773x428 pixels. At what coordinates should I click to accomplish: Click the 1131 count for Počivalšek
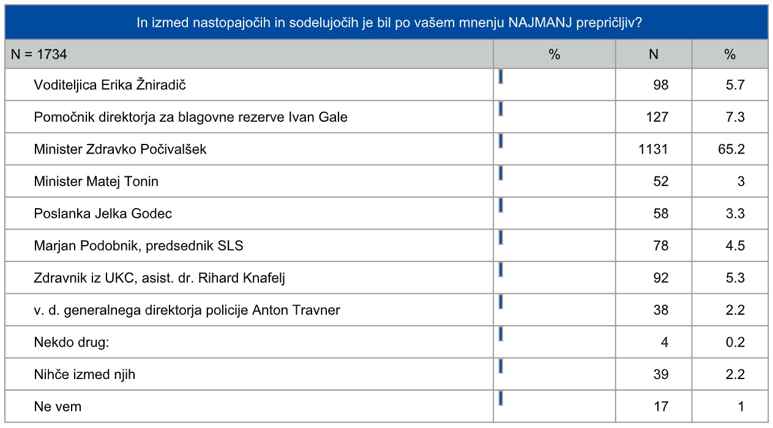coord(652,149)
